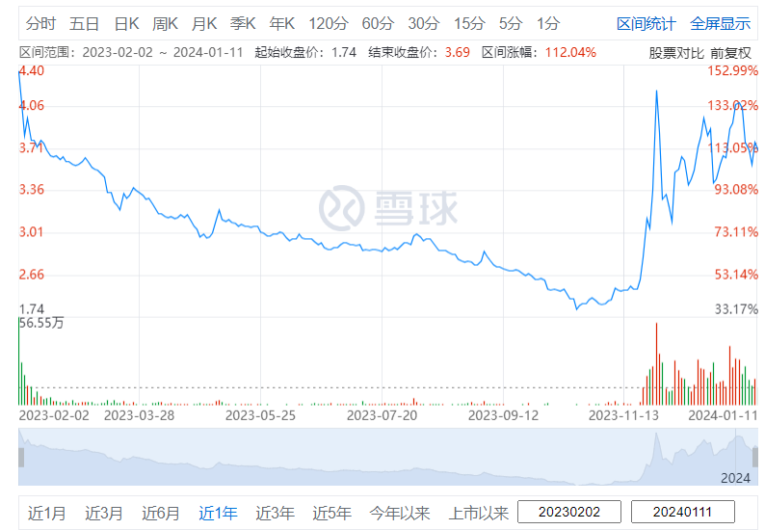Select the 1分 interval tab
765x530 pixels.
pos(548,23)
